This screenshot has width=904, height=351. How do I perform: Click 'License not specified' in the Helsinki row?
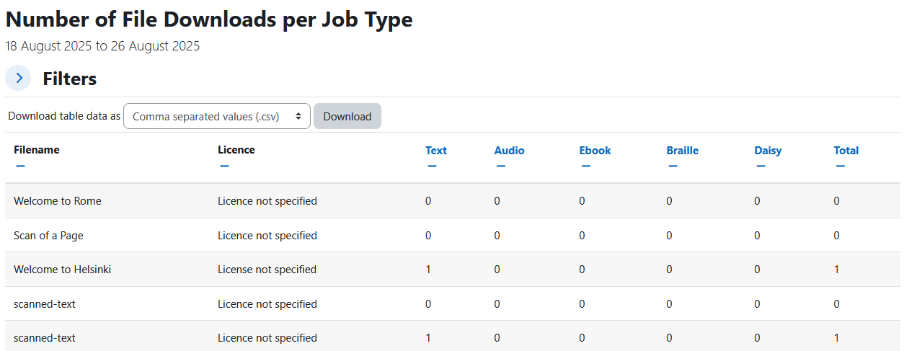click(x=267, y=270)
